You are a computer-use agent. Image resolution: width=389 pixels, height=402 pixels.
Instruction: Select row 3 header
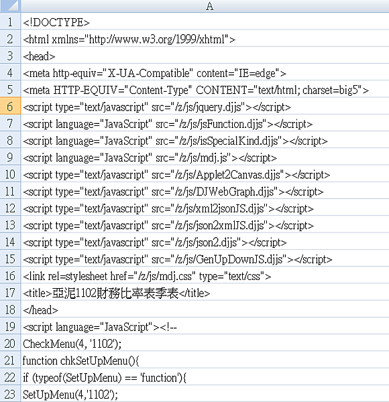pyautogui.click(x=10, y=55)
